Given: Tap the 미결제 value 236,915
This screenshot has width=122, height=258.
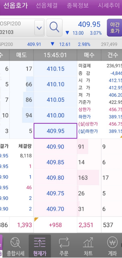Looking at the screenshot, I should pos(114,66).
